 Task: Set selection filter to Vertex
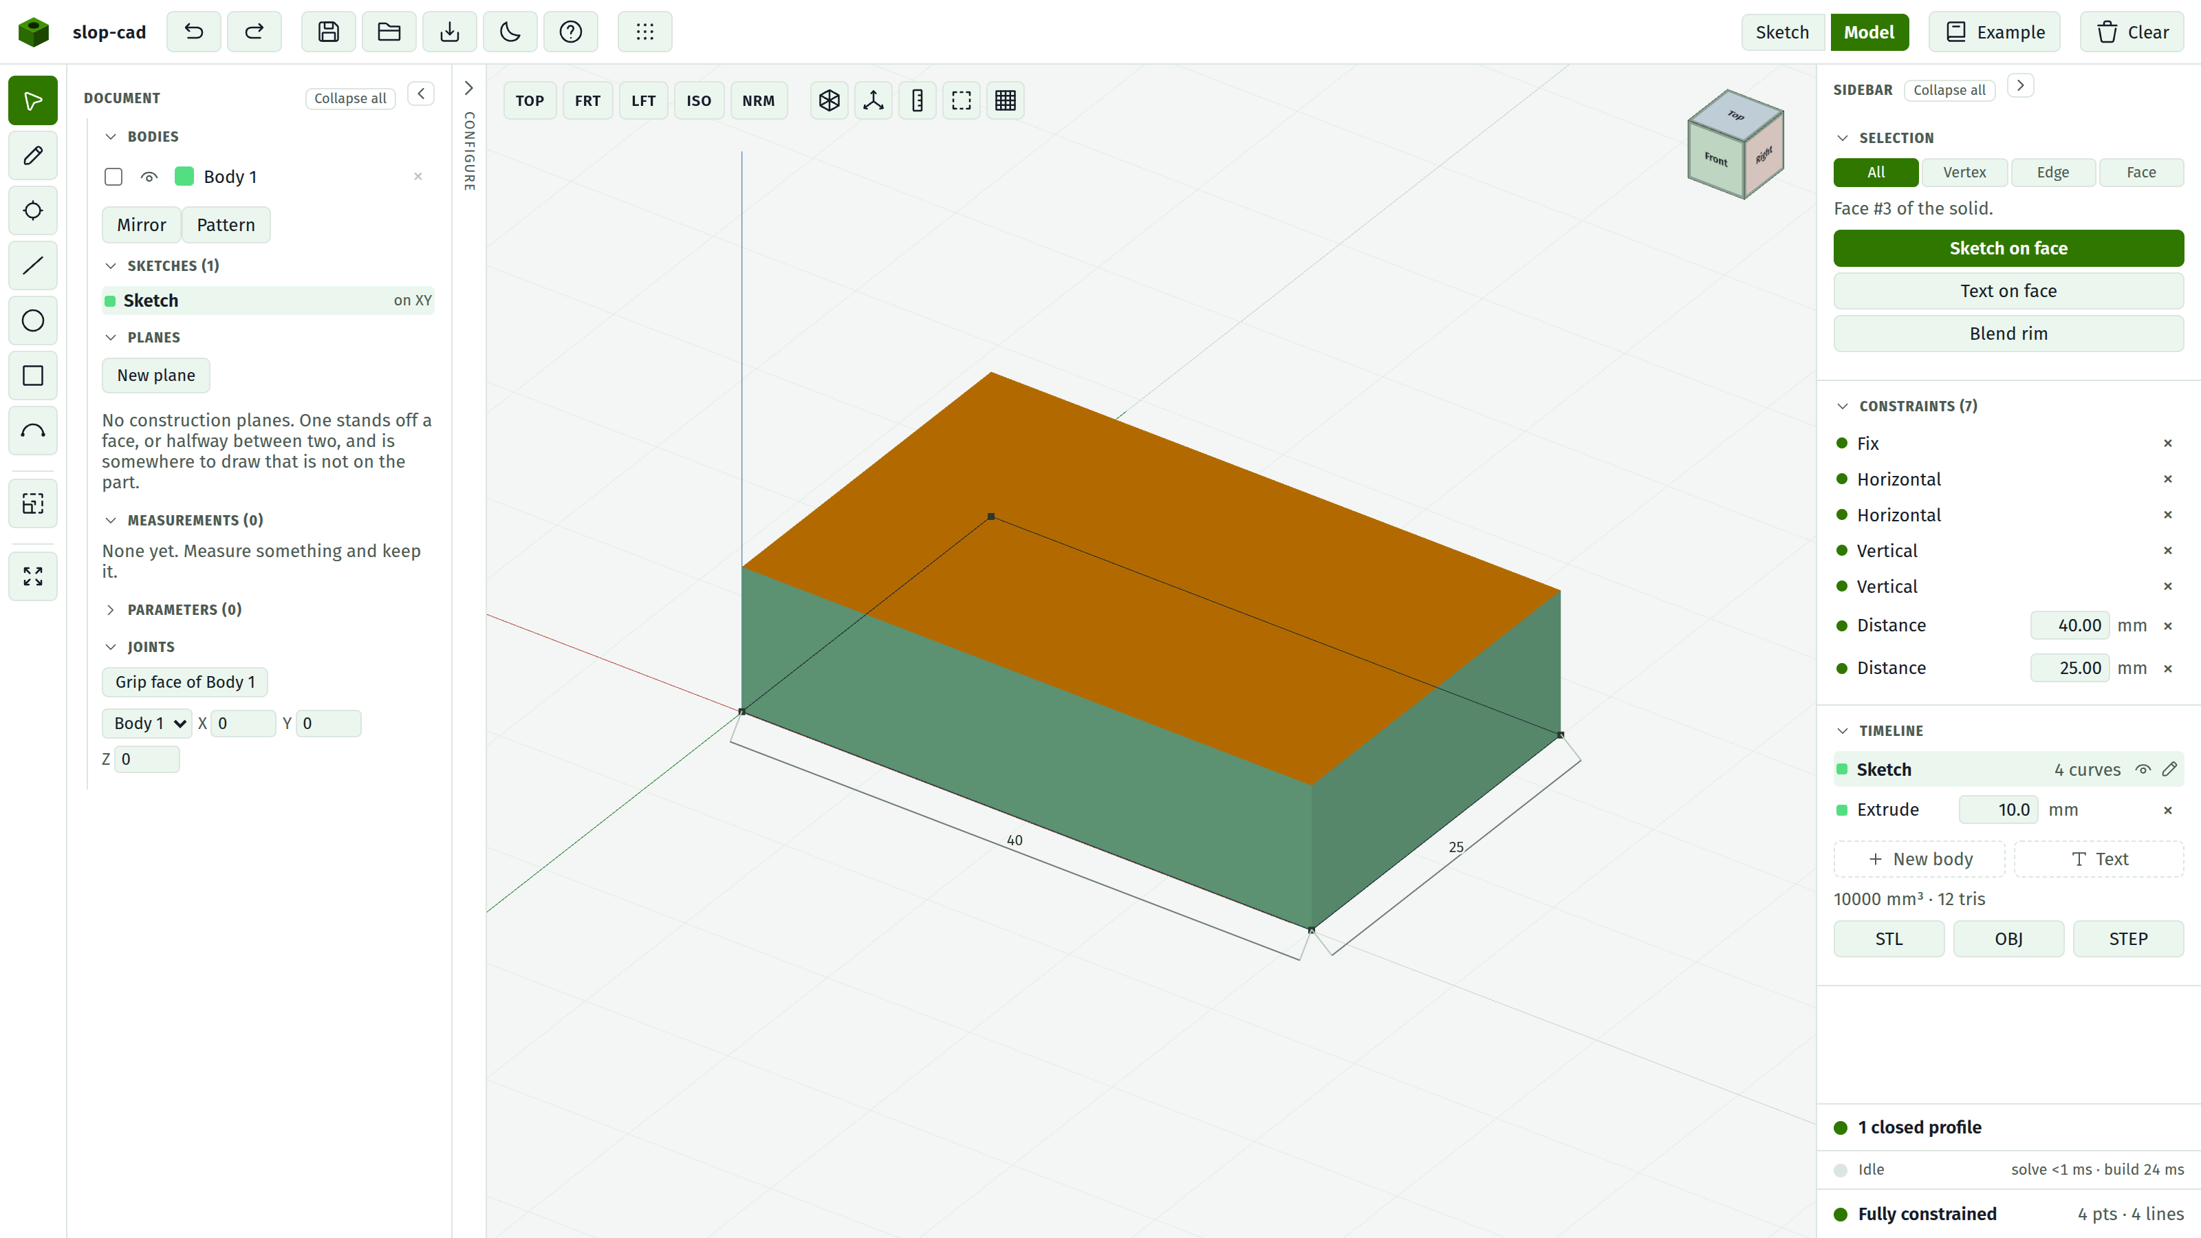pos(1964,173)
